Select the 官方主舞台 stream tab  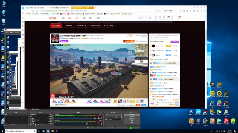coord(56,26)
